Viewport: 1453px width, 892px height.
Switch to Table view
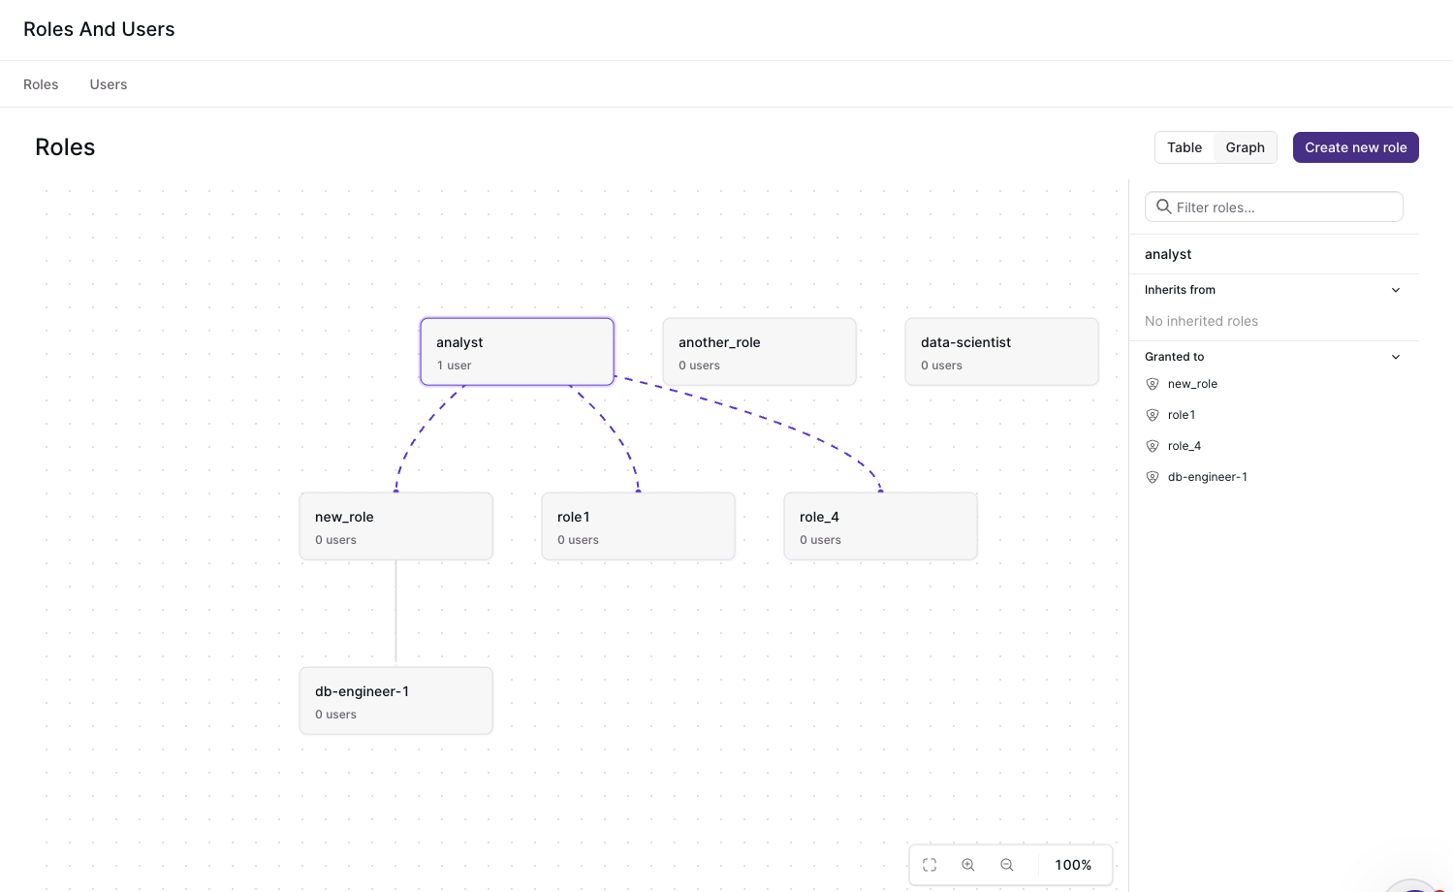coord(1184,146)
